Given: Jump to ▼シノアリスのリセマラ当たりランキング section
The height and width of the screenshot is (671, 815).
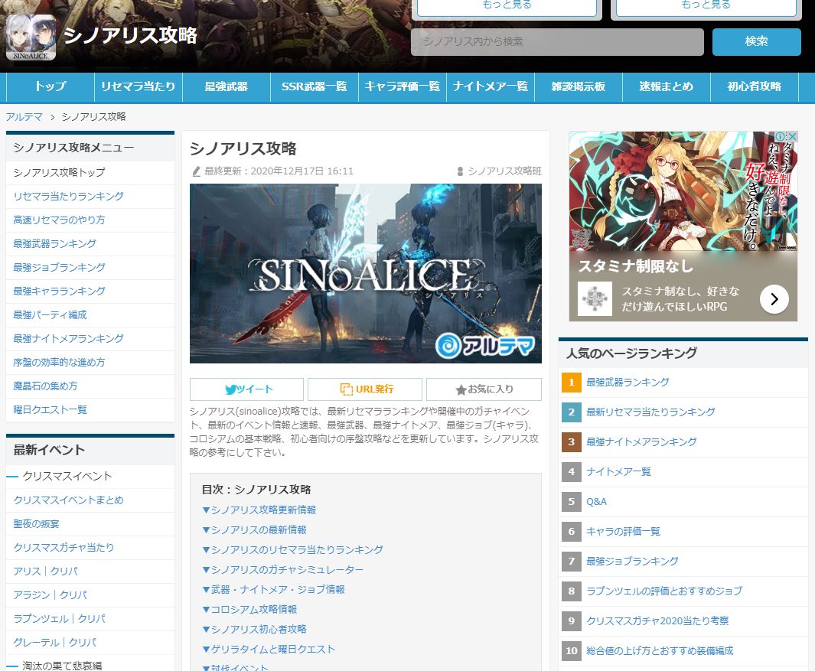Looking at the screenshot, I should point(292,550).
